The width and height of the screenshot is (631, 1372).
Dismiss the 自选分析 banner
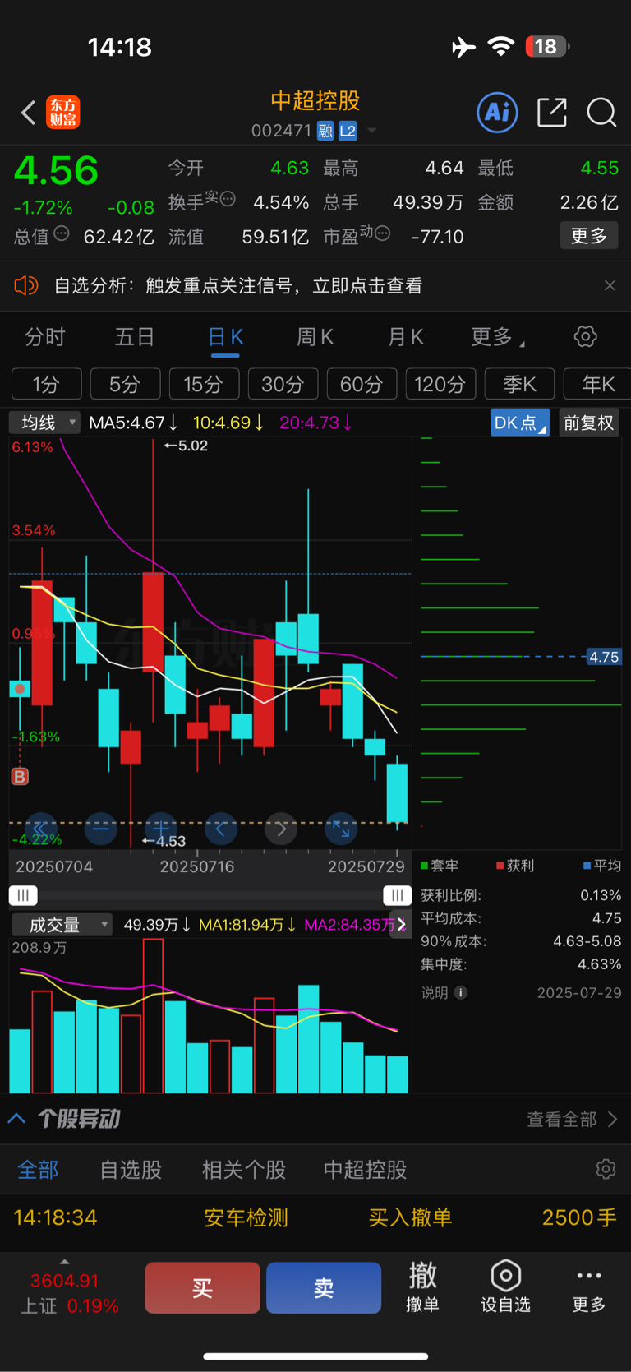point(610,285)
